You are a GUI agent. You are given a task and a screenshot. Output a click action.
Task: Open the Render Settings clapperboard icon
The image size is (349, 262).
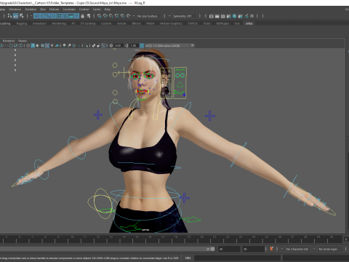coord(228,16)
